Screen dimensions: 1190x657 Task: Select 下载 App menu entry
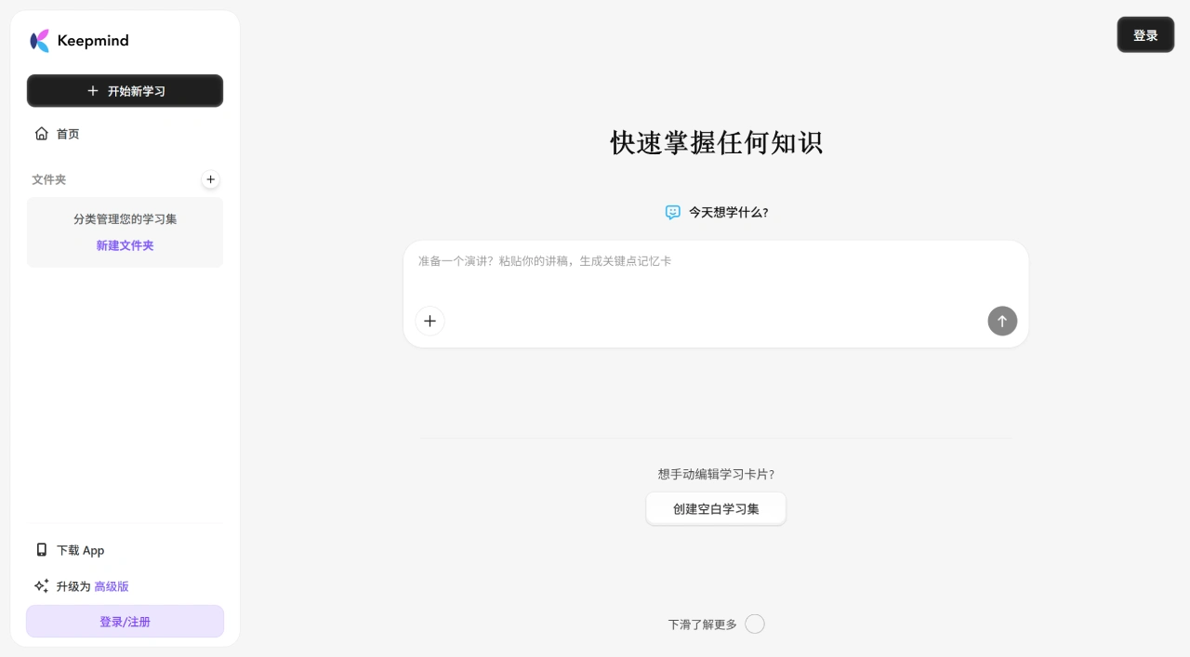tap(81, 550)
